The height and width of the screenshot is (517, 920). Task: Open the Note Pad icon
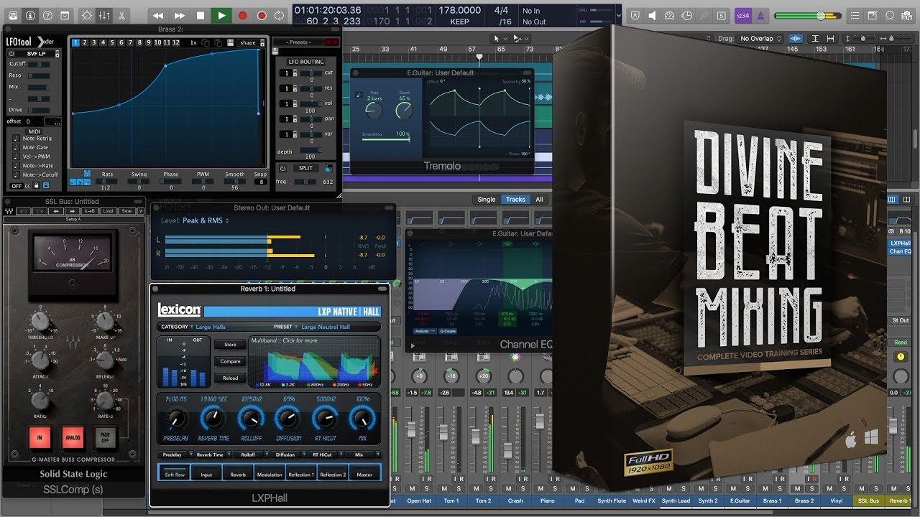pos(871,15)
